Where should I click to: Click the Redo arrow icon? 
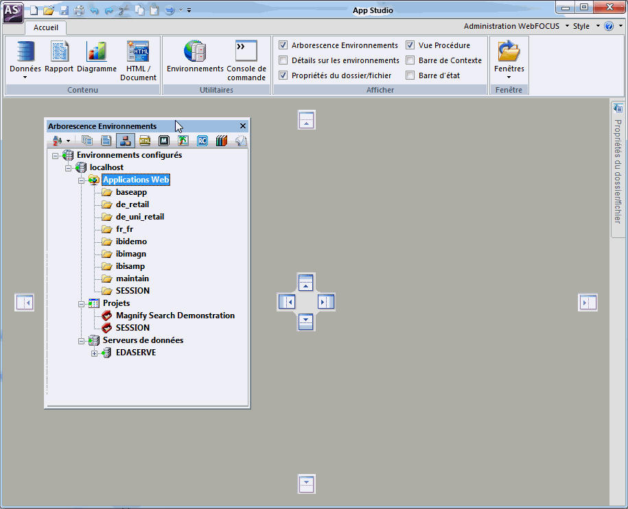109,10
